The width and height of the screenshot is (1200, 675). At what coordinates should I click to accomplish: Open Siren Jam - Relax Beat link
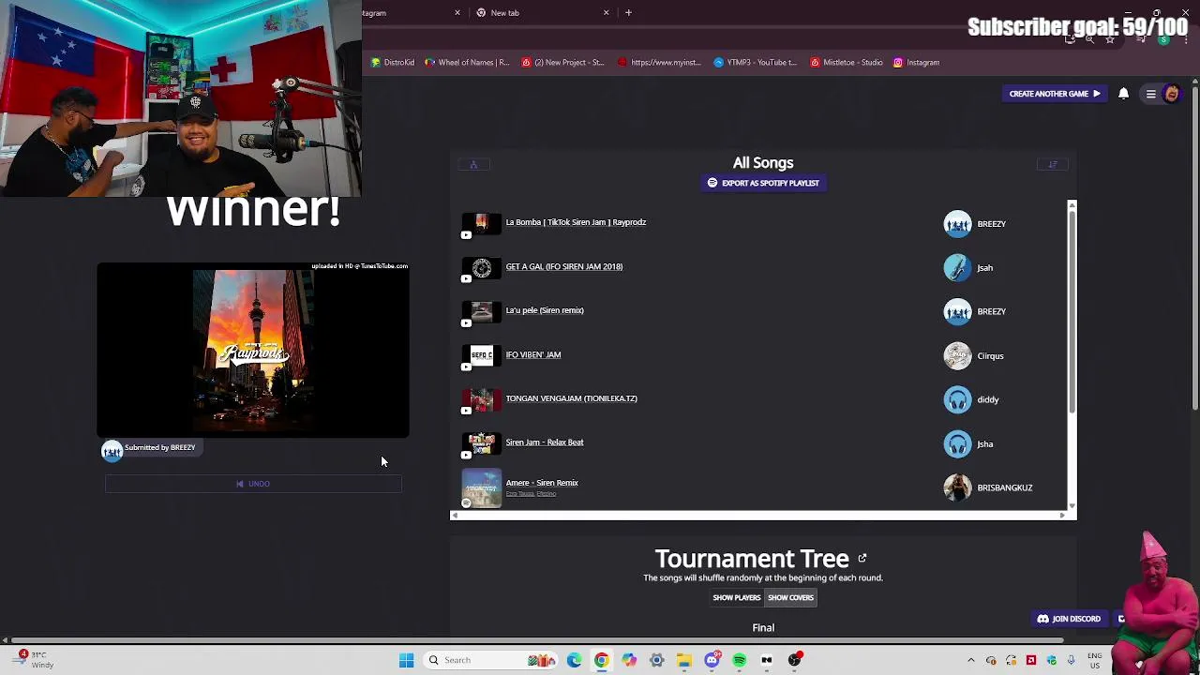544,442
